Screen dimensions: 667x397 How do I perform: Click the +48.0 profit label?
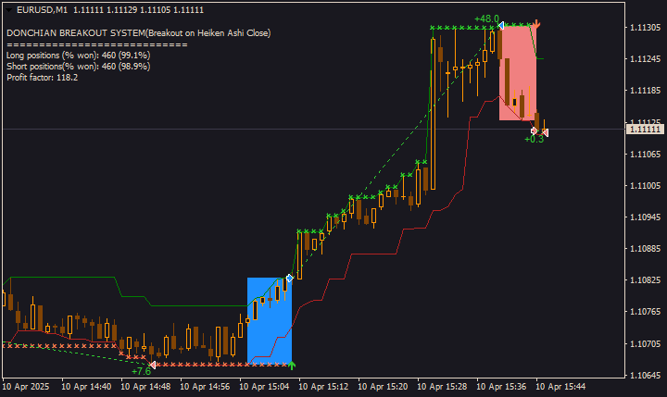coord(486,19)
